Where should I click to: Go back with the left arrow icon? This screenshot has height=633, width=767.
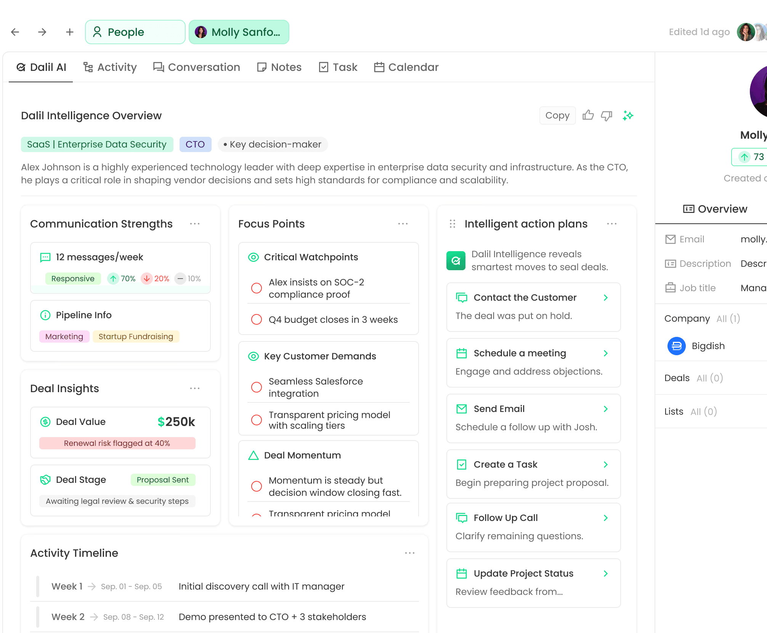coord(15,32)
